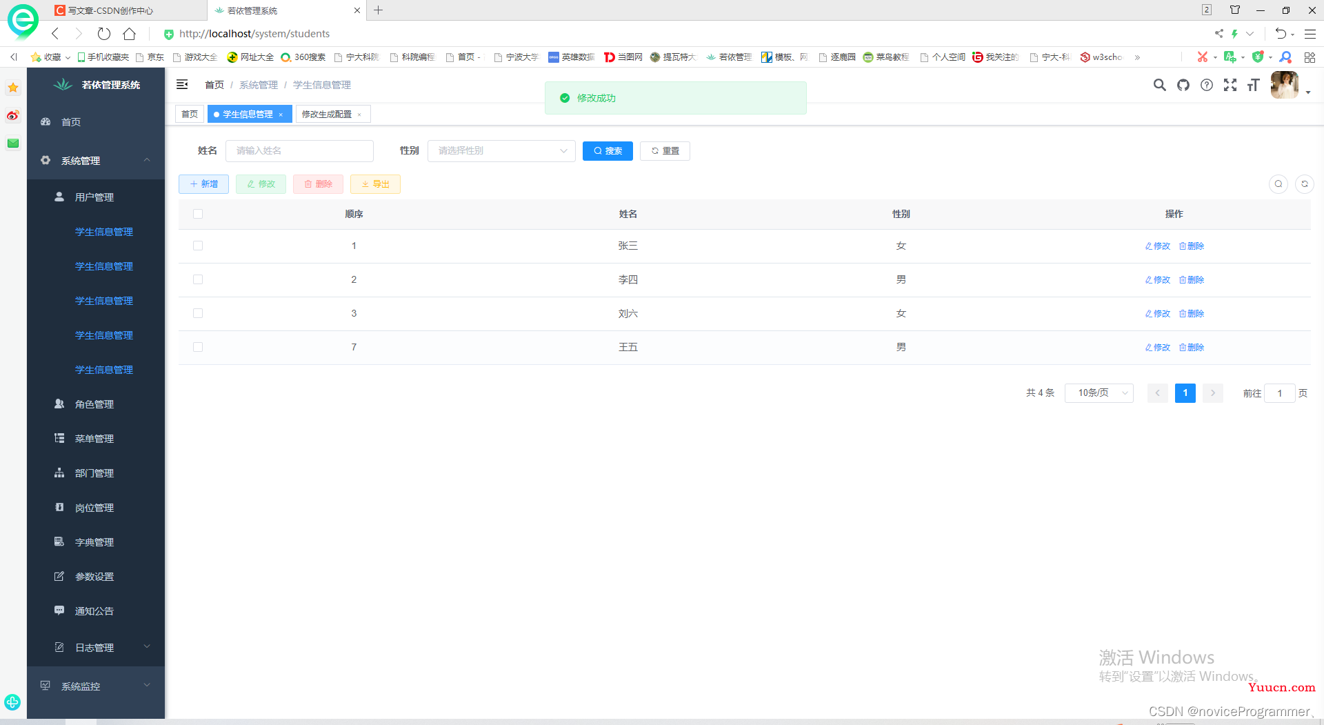Open the browser main menu icon

(1310, 34)
